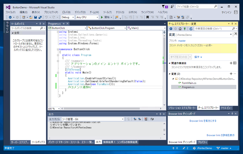Save the current file with the disk icon
The width and height of the screenshot is (243, 154).
pos(36,17)
